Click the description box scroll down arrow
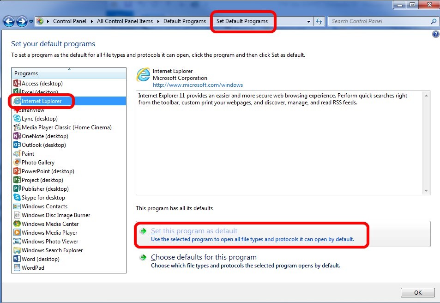The height and width of the screenshot is (303, 440). (426, 191)
